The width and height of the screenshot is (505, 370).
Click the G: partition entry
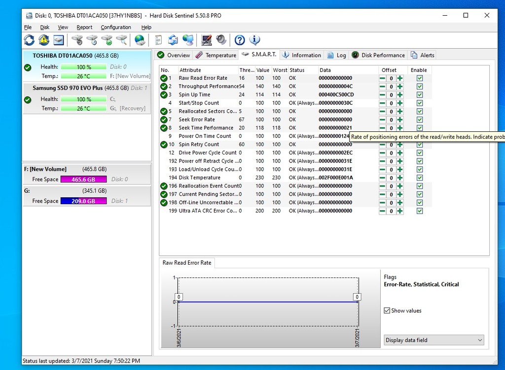pyautogui.click(x=87, y=196)
